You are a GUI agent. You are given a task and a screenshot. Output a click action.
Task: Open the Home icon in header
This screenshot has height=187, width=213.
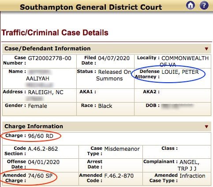click(x=191, y=5)
